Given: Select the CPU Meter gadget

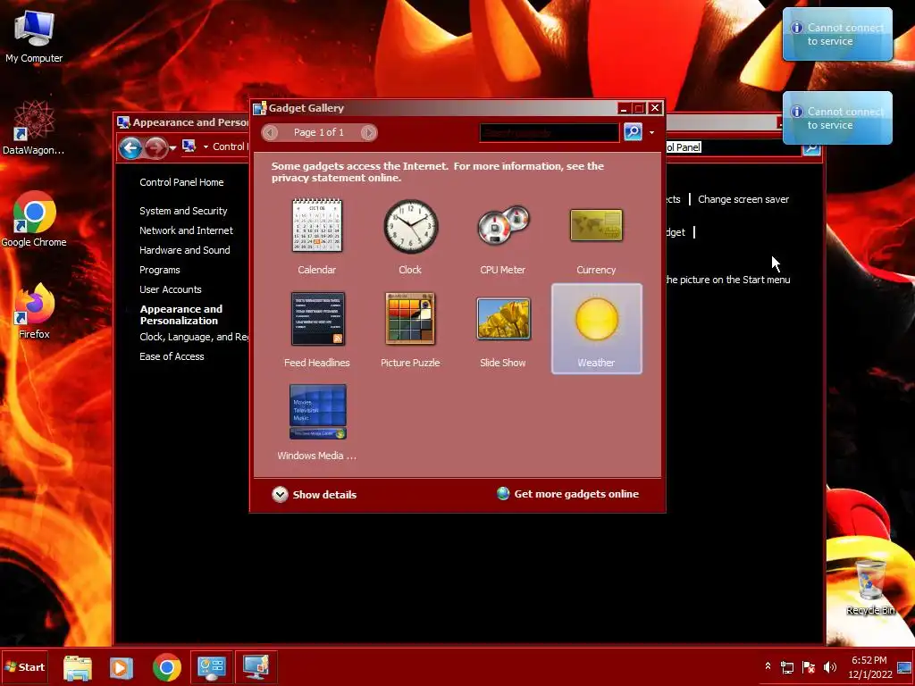Looking at the screenshot, I should pos(503,236).
